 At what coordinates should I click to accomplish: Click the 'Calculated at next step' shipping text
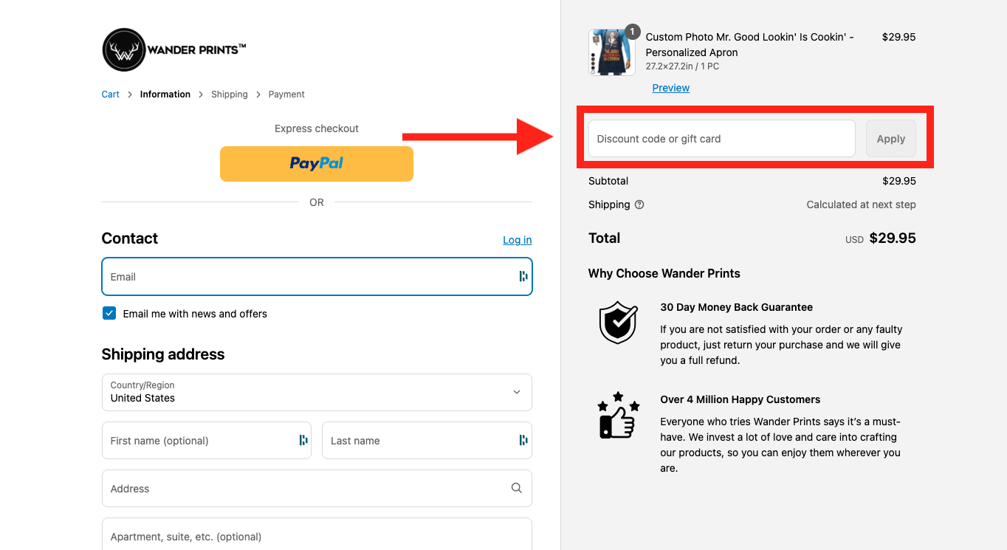tap(861, 204)
